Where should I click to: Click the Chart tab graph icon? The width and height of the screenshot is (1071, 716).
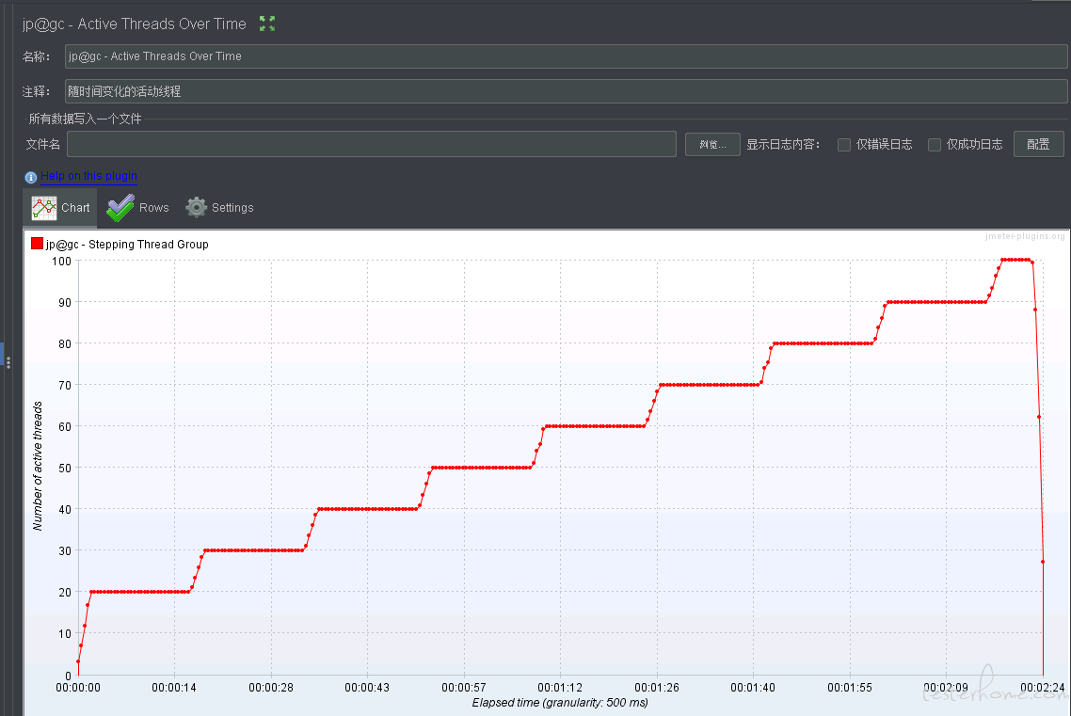pos(44,208)
